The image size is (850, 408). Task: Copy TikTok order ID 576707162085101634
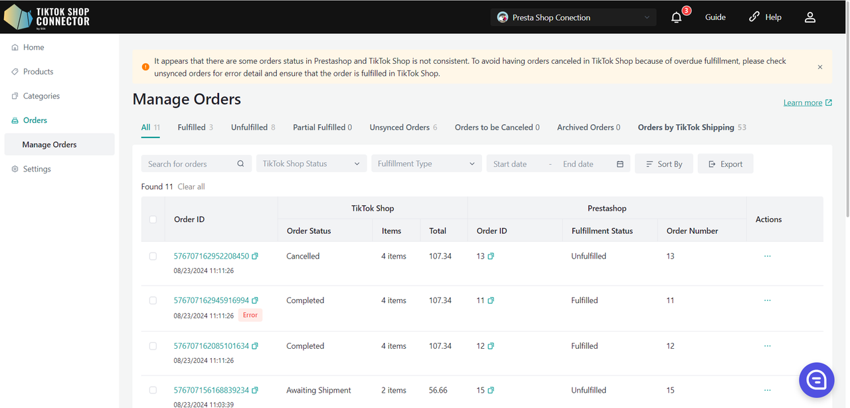pyautogui.click(x=255, y=346)
